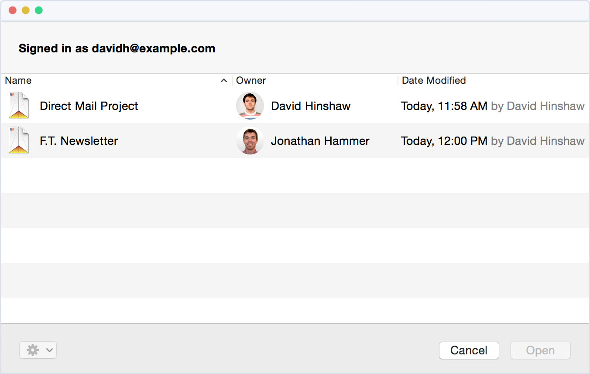Close the window with red button
Image resolution: width=590 pixels, height=374 pixels.
13,10
